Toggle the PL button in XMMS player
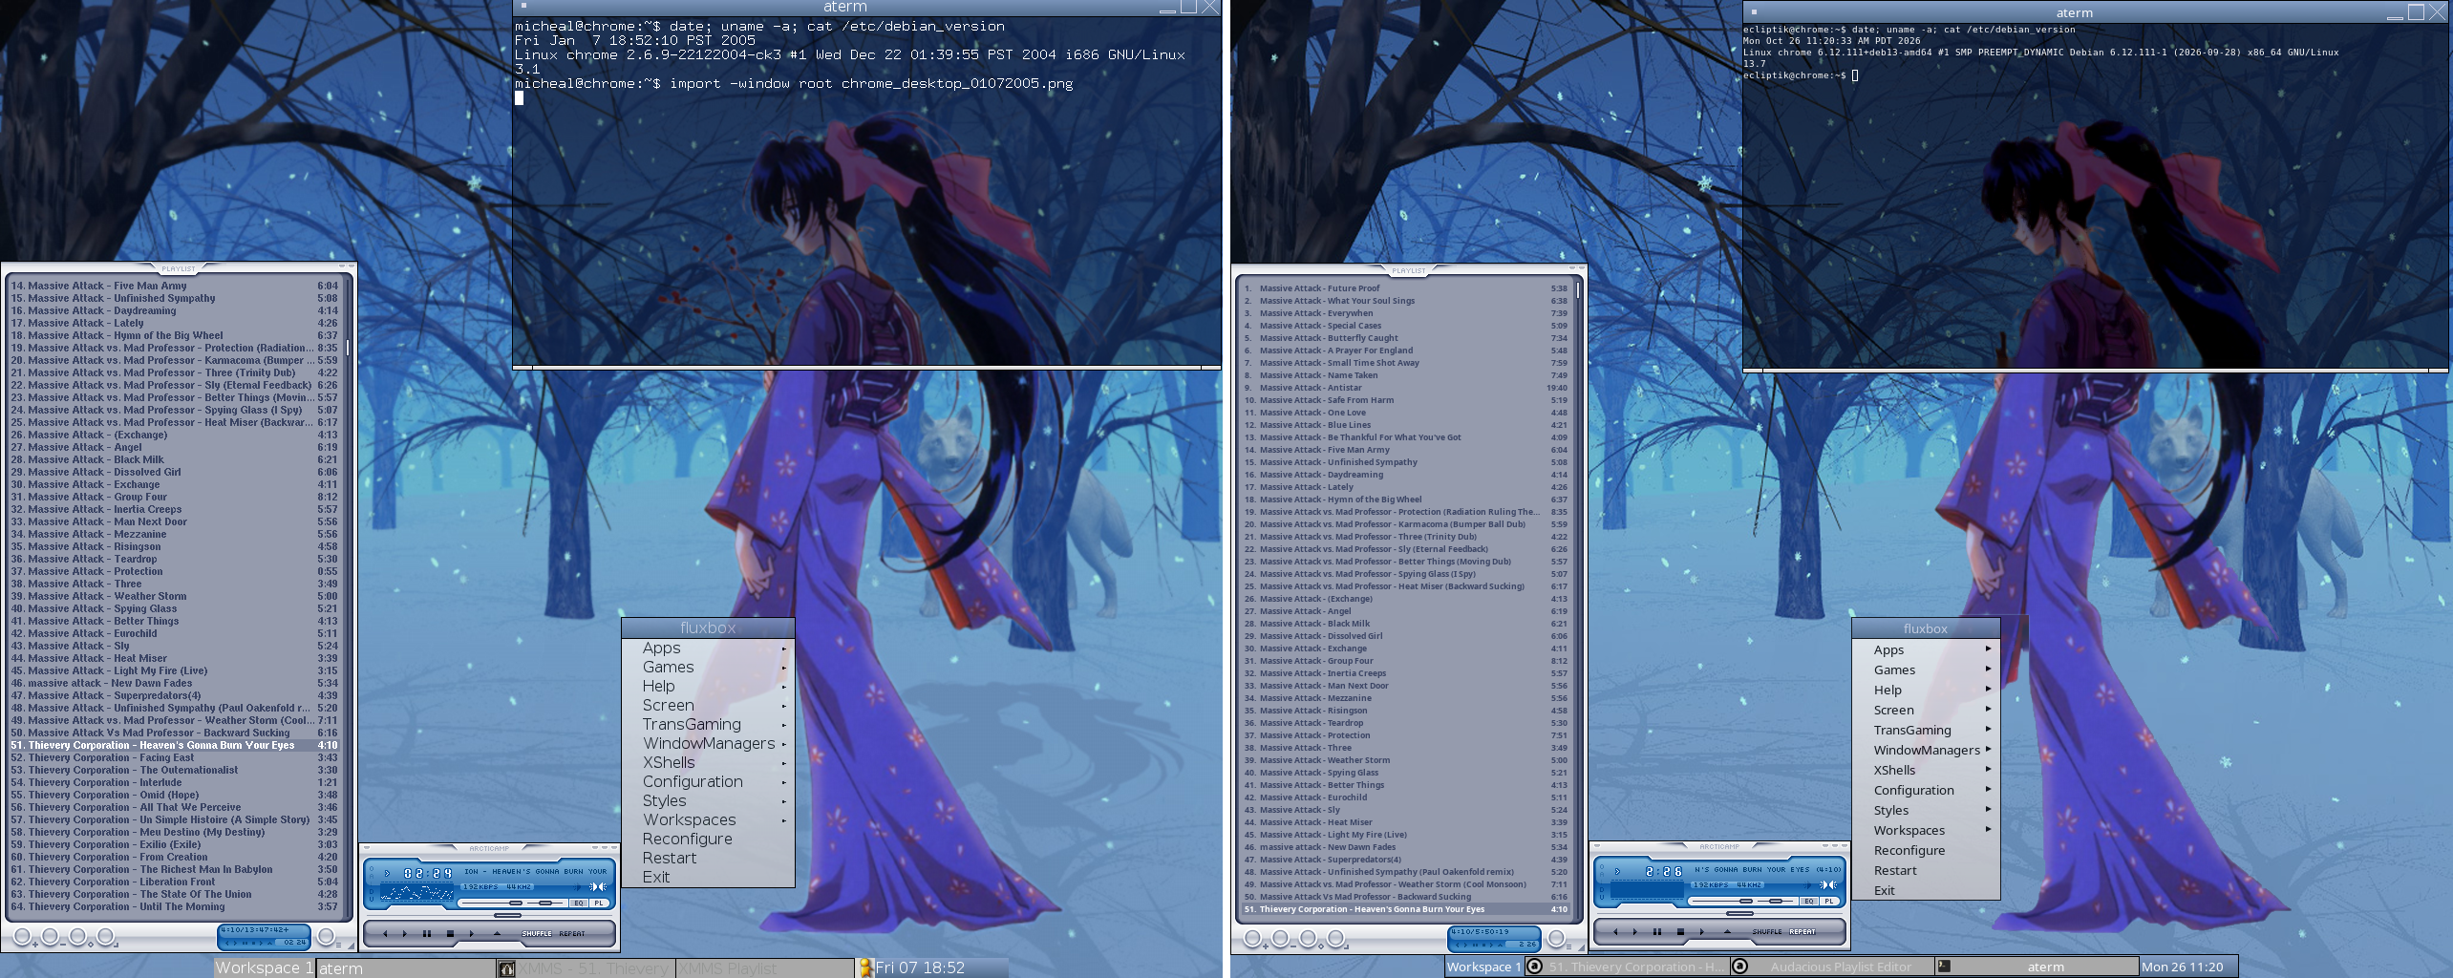Viewport: 2453px width, 978px height. (599, 903)
